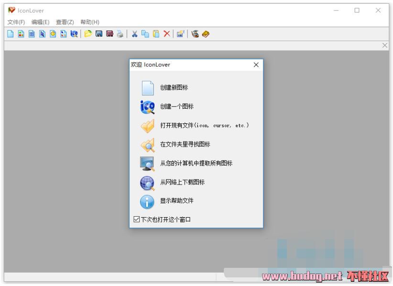Screen dimensions: 393x286
Task: Open the 文件(F) menu
Action: 16,22
